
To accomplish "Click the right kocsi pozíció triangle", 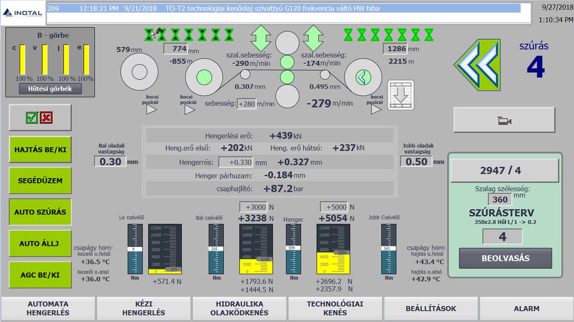I will [376, 109].
